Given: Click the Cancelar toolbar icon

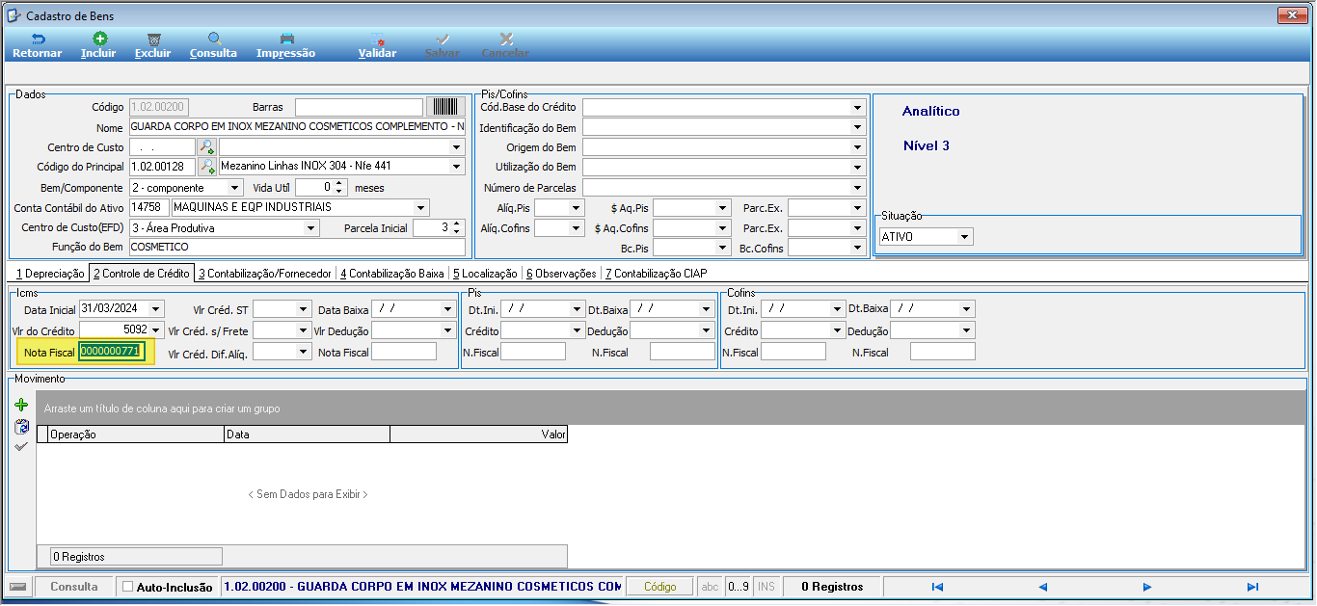Looking at the screenshot, I should coord(505,40).
